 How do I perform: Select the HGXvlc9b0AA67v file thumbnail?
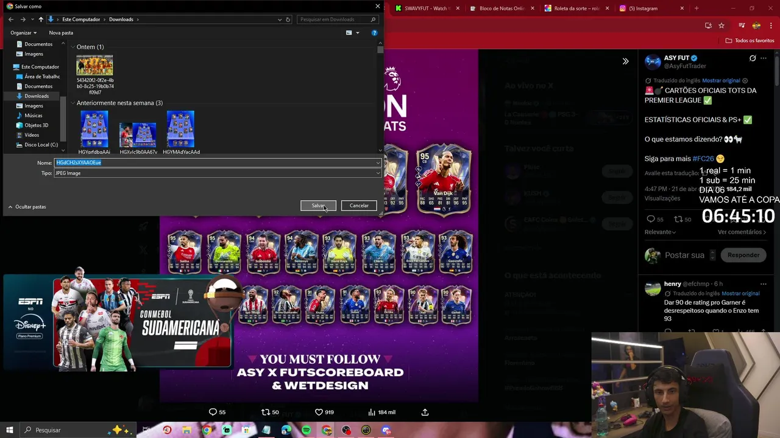138,134
